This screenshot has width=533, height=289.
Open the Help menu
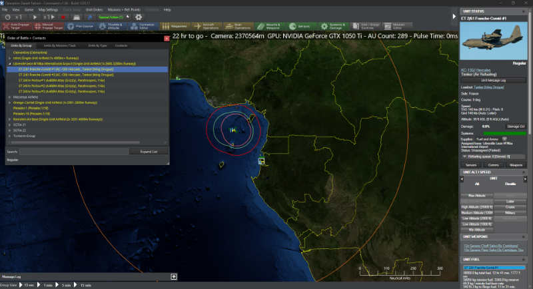tap(167, 9)
